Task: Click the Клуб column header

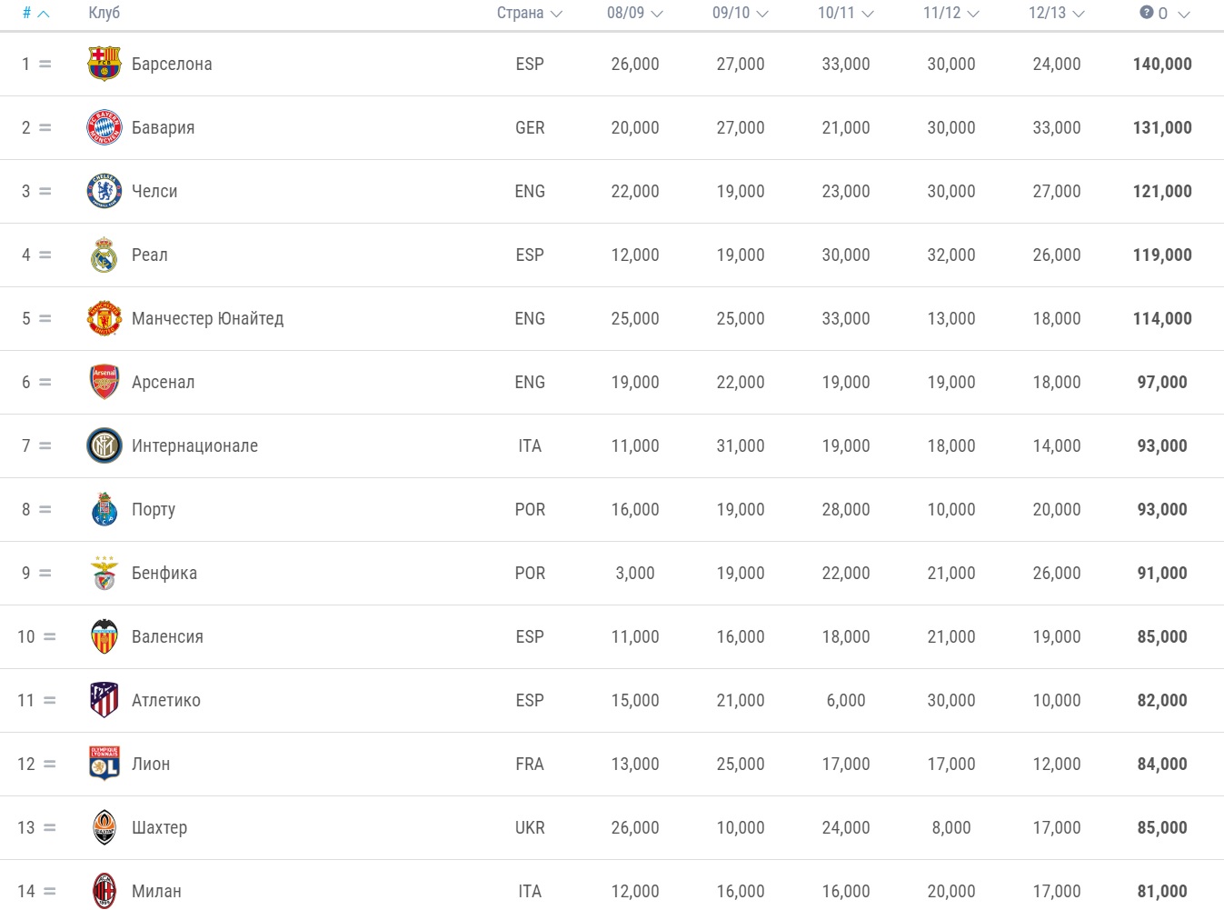Action: [x=104, y=13]
